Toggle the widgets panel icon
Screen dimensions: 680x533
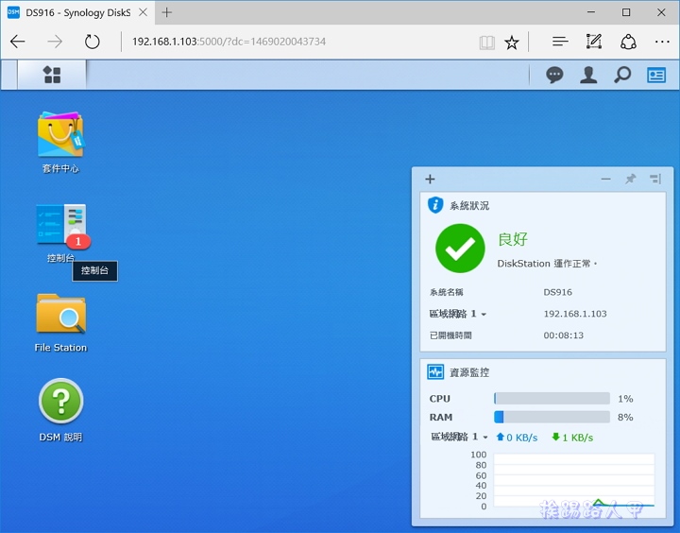pos(656,75)
